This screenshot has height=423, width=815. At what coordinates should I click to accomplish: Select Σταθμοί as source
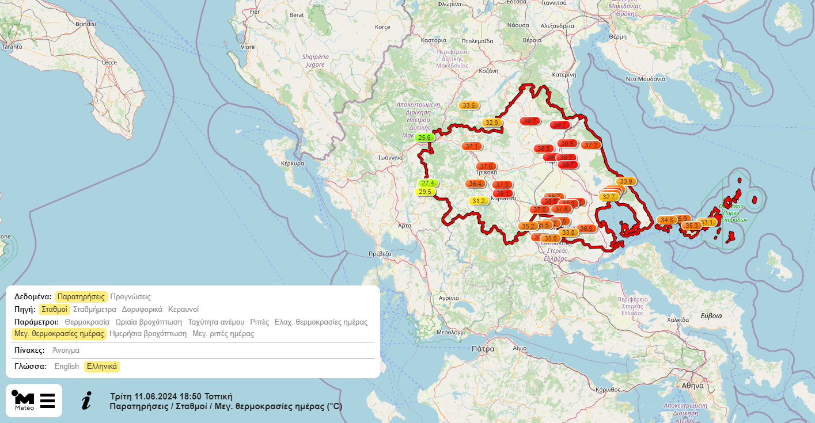55,310
